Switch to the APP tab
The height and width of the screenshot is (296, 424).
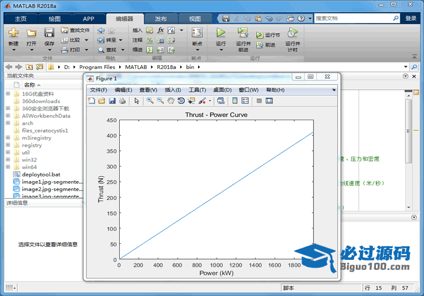point(88,18)
